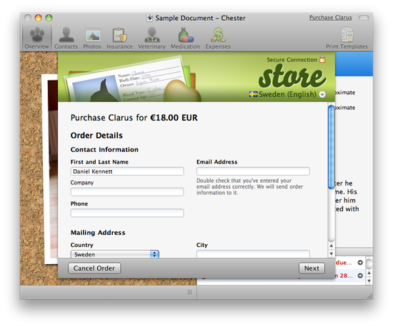Open the Overview paw toolbar icon
Viewport: 393px width, 327px height.
coord(37,38)
